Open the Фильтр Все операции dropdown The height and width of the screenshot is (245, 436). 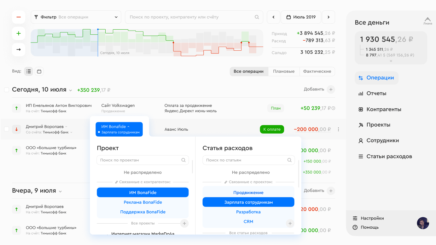pos(76,17)
